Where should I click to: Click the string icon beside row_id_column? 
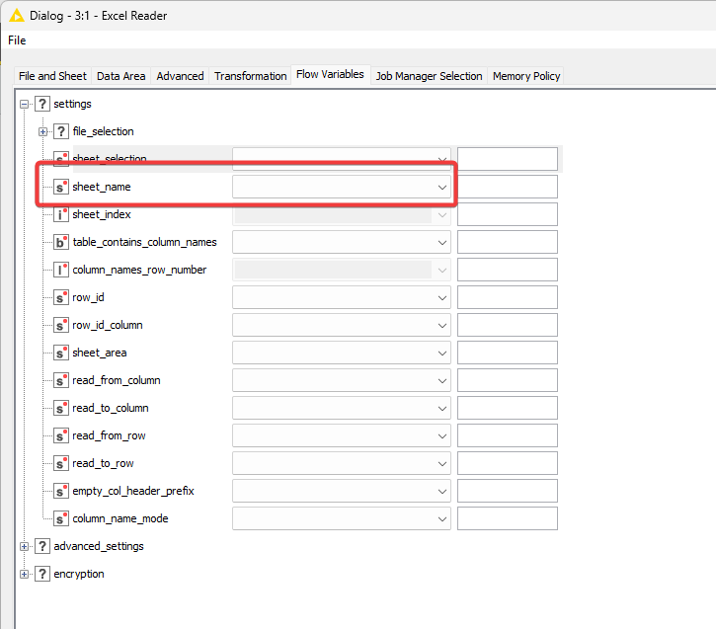click(x=61, y=325)
